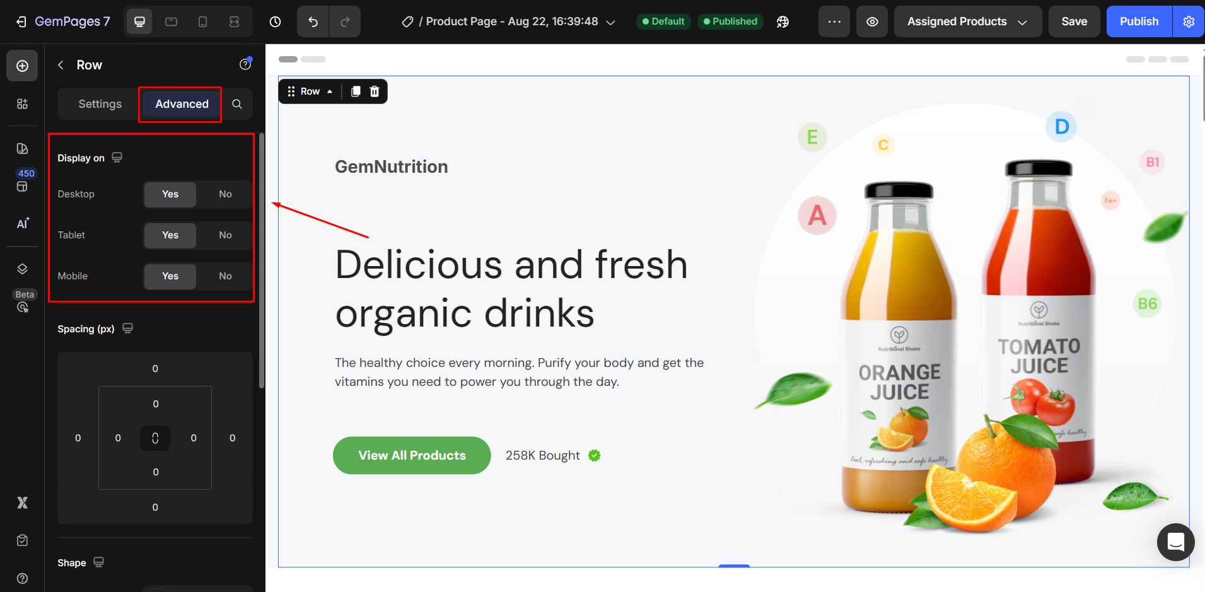This screenshot has height=592, width=1205.
Task: Open the Assigned Products dropdown
Action: click(x=967, y=21)
